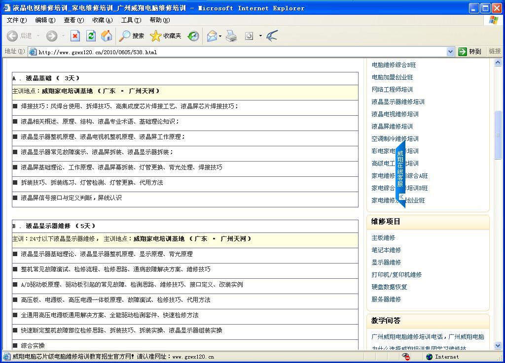
Task: Open the 查看(V) menu
Action: 73,20
